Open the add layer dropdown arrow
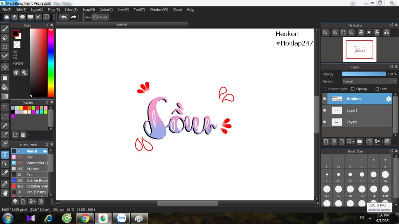Screen dimensions: 399x224 [x=353, y=142]
